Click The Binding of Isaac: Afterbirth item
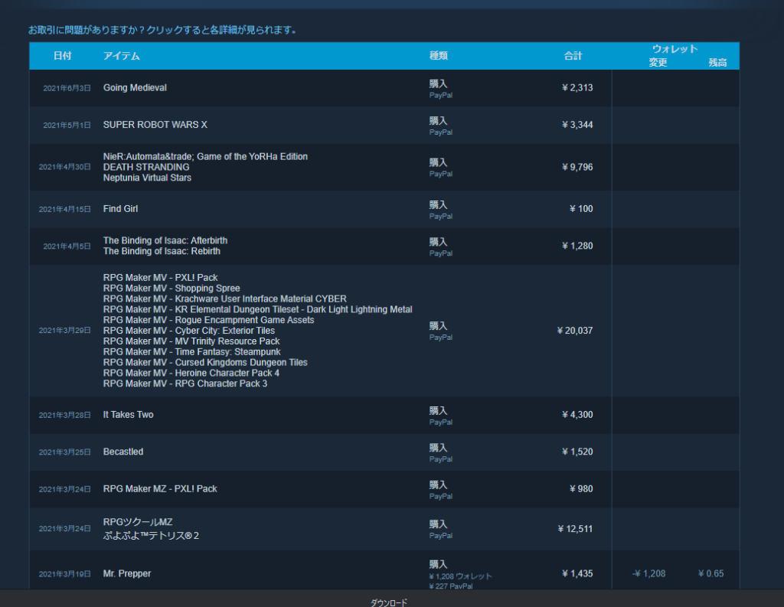Image resolution: width=784 pixels, height=607 pixels. click(x=165, y=240)
